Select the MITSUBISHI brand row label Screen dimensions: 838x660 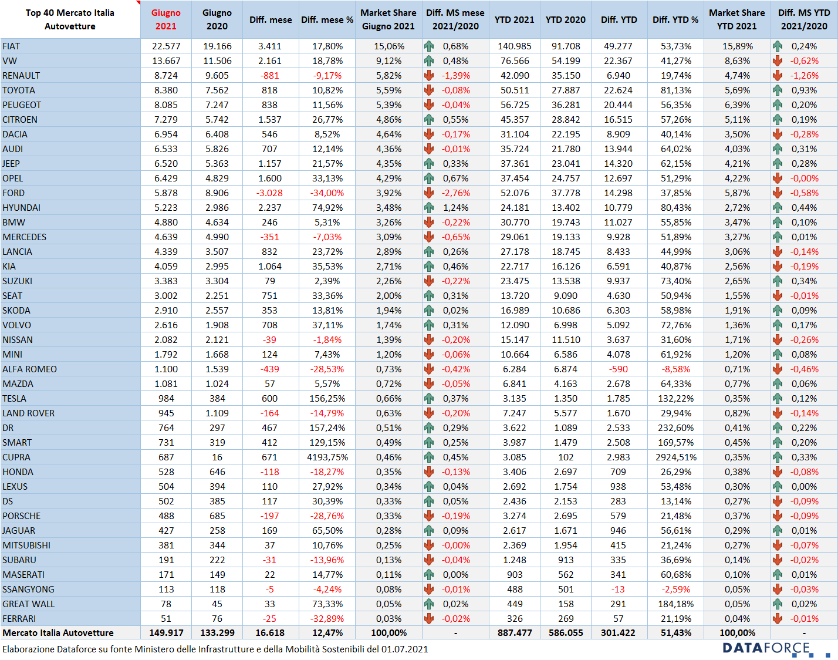(26, 545)
